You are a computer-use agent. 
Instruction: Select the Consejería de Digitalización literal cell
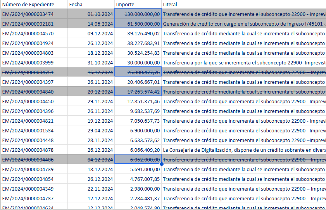point(244,150)
